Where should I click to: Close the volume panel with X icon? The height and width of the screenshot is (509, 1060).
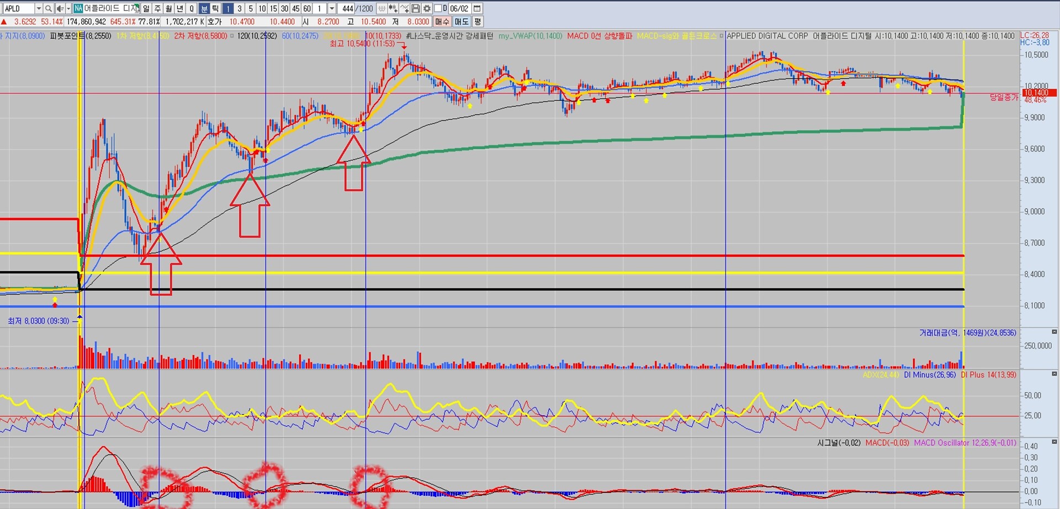(x=1054, y=332)
